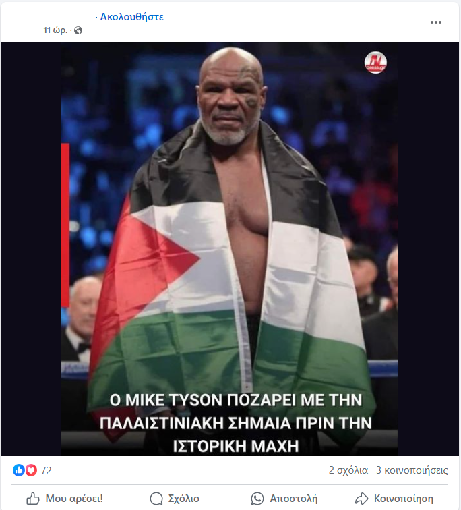This screenshot has height=510, width=461.
Task: Open the post photo with the flag
Action: point(230,249)
